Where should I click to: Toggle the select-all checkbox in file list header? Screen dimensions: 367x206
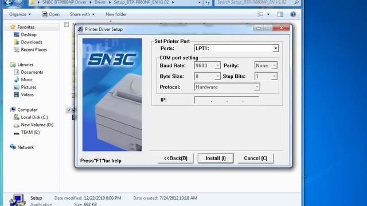(x=67, y=25)
